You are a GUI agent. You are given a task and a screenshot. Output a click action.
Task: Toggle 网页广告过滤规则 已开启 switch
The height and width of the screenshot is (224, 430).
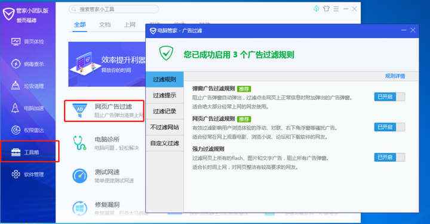389,127
